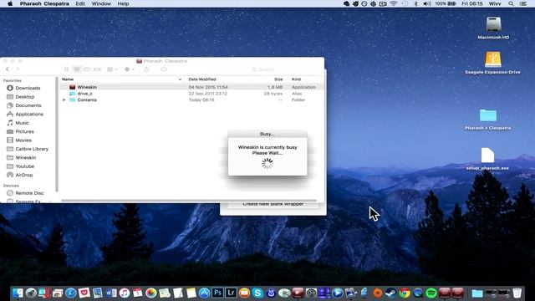Click the Finder share button
535x301 pixels.
146,69
